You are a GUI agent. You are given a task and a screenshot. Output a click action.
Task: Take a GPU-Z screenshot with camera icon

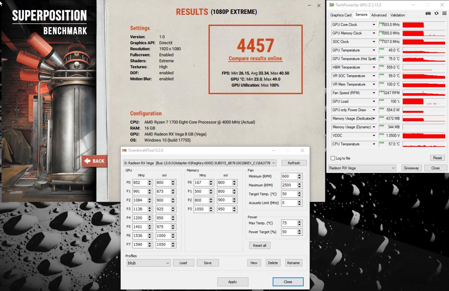tap(428, 13)
